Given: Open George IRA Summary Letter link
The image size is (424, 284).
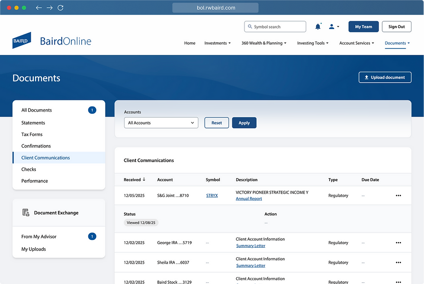Looking at the screenshot, I should click(x=251, y=246).
